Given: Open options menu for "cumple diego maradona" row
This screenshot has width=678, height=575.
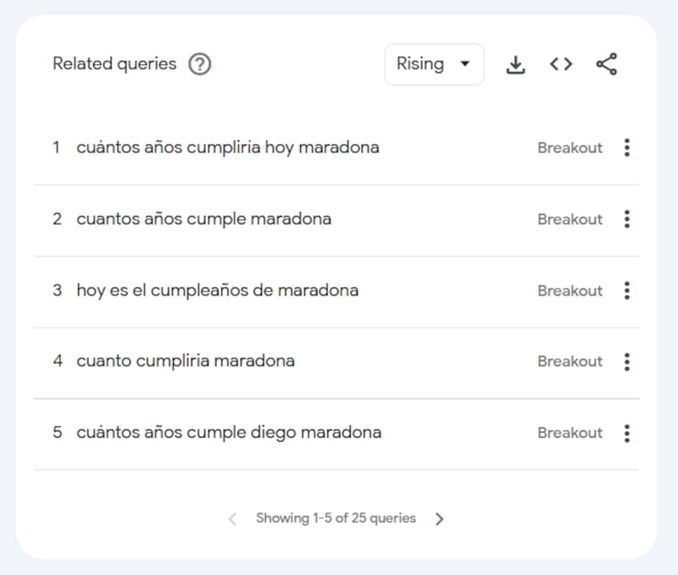Looking at the screenshot, I should [627, 433].
